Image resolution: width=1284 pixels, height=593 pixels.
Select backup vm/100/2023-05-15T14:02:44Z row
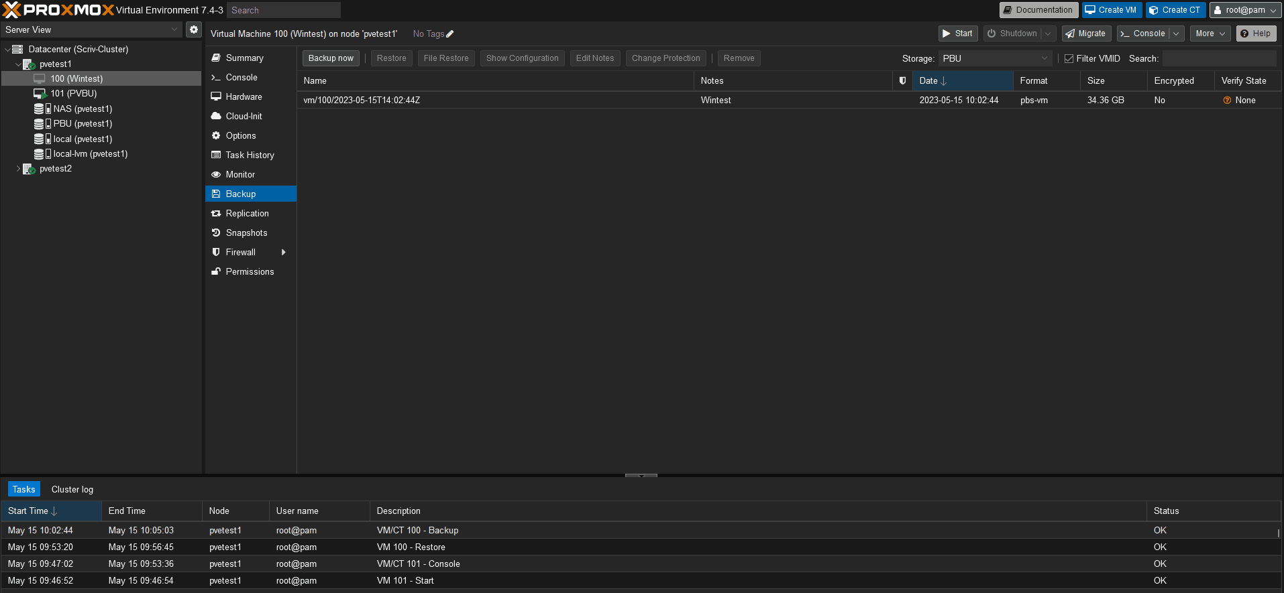click(789, 100)
